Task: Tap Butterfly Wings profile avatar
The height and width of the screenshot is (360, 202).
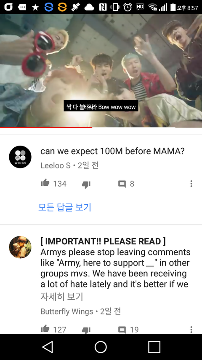Action: click(20, 247)
